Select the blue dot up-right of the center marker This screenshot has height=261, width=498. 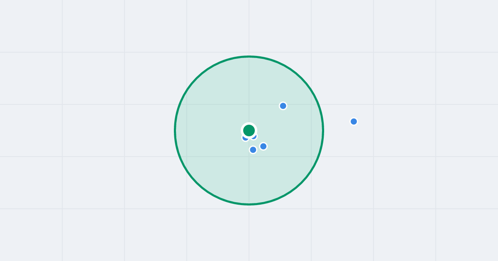pyautogui.click(x=283, y=106)
